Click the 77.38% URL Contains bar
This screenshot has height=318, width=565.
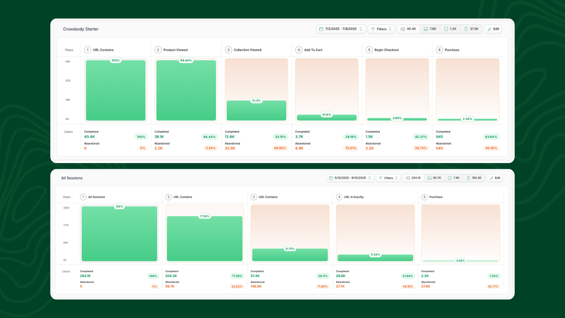pos(204,238)
